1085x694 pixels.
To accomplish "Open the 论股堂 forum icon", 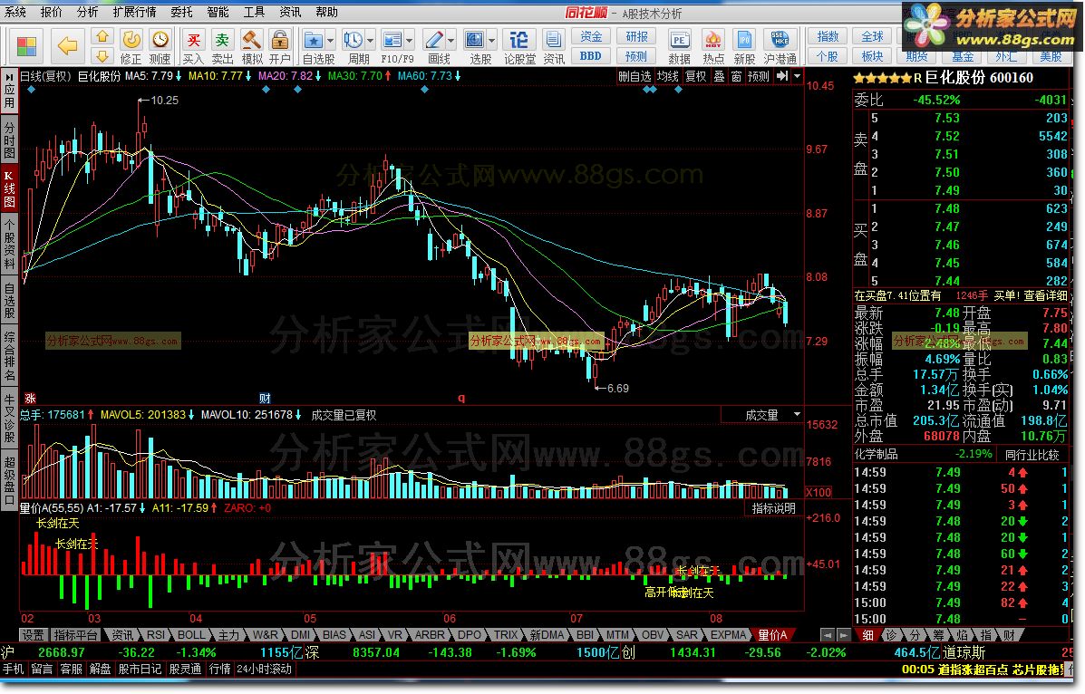I will click(518, 47).
